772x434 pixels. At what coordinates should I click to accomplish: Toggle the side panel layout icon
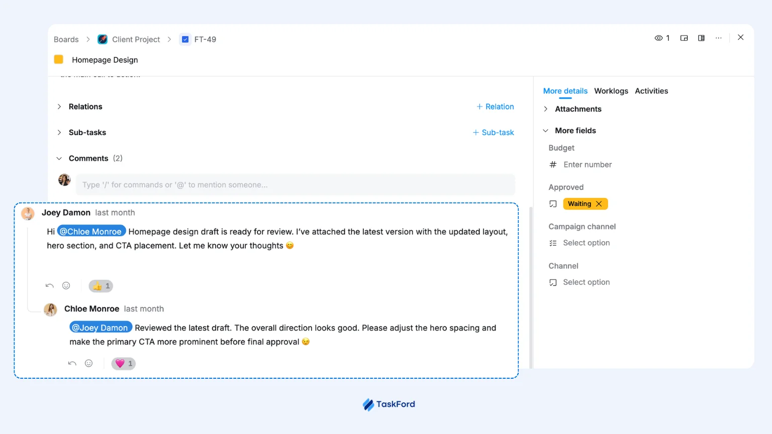(701, 38)
